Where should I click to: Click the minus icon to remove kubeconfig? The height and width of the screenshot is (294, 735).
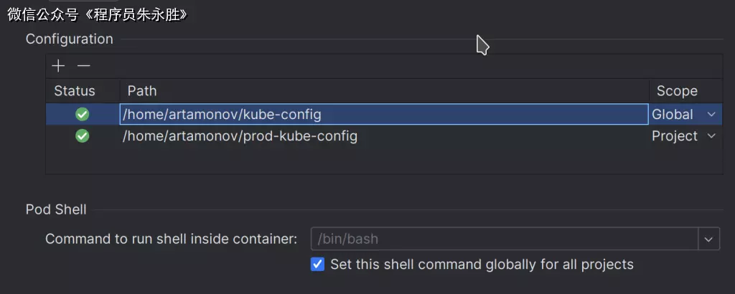[x=84, y=66]
